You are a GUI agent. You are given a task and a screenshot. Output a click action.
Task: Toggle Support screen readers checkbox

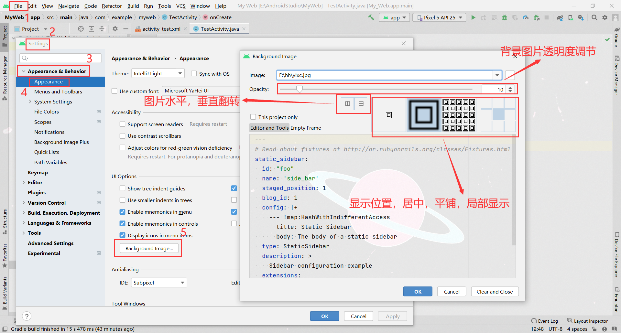pos(123,124)
